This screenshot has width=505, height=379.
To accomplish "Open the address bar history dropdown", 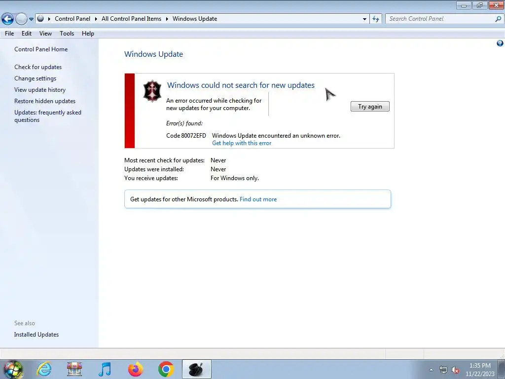I will pyautogui.click(x=364, y=19).
